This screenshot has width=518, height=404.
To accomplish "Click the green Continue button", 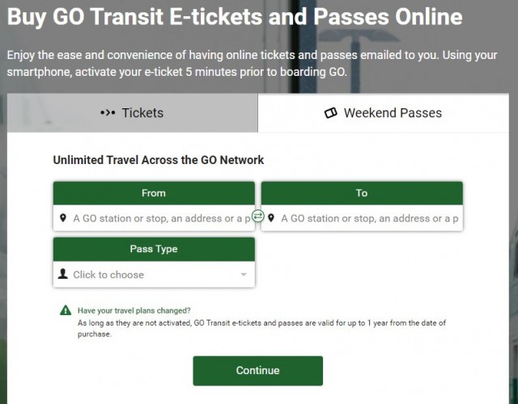I will 257,371.
